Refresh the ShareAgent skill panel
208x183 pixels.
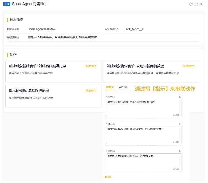pyautogui.click(x=191, y=4)
